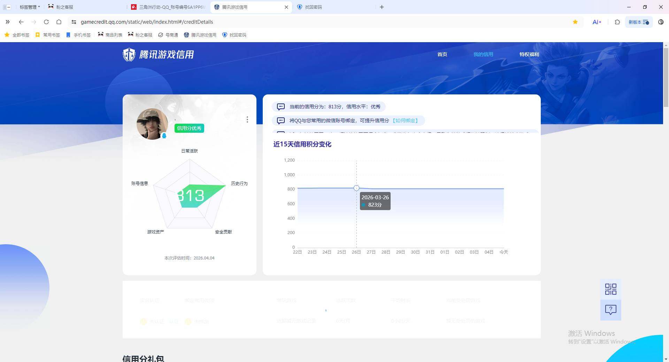Click the QR code icon on the right
Screen dimensions: 669x362
click(610, 289)
